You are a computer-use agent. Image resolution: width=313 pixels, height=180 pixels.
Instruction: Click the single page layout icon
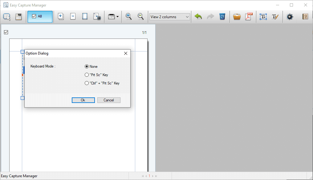[x=85, y=16]
